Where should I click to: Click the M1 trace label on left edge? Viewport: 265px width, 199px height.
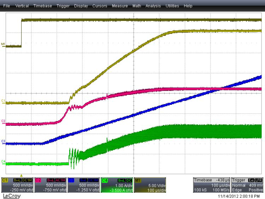(3, 44)
